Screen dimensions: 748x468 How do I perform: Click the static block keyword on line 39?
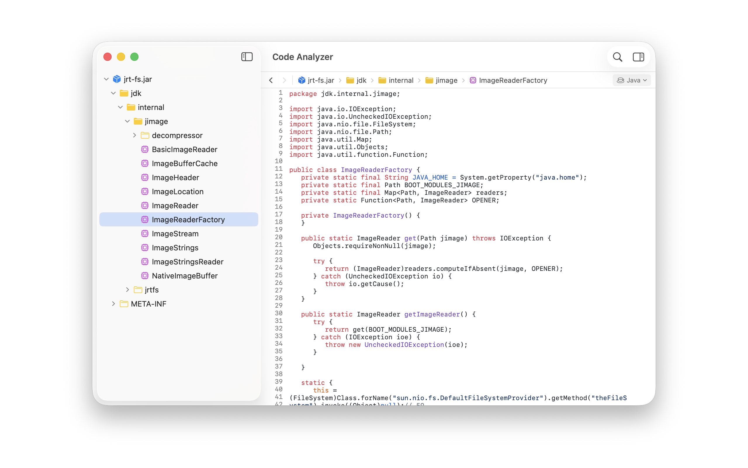click(x=313, y=383)
